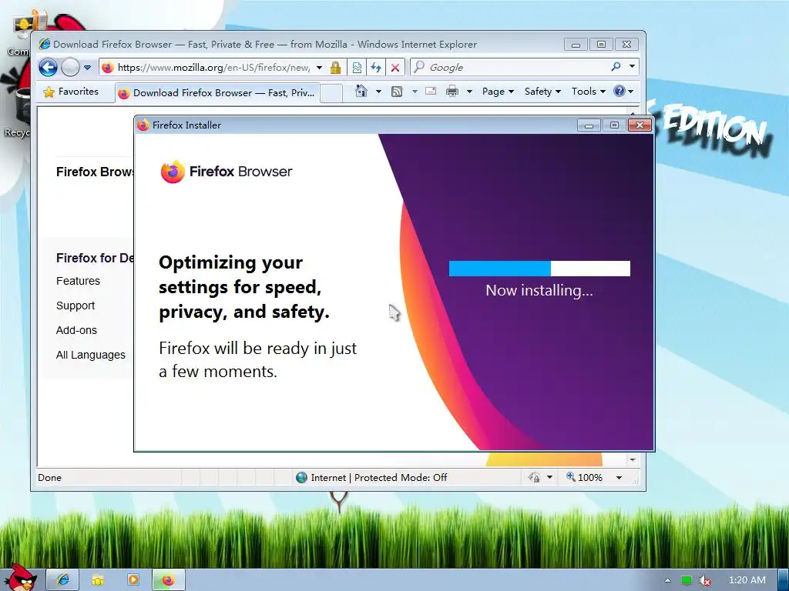Screen dimensions: 789x591
Task: Click the Add-ons link
Action: (x=76, y=330)
